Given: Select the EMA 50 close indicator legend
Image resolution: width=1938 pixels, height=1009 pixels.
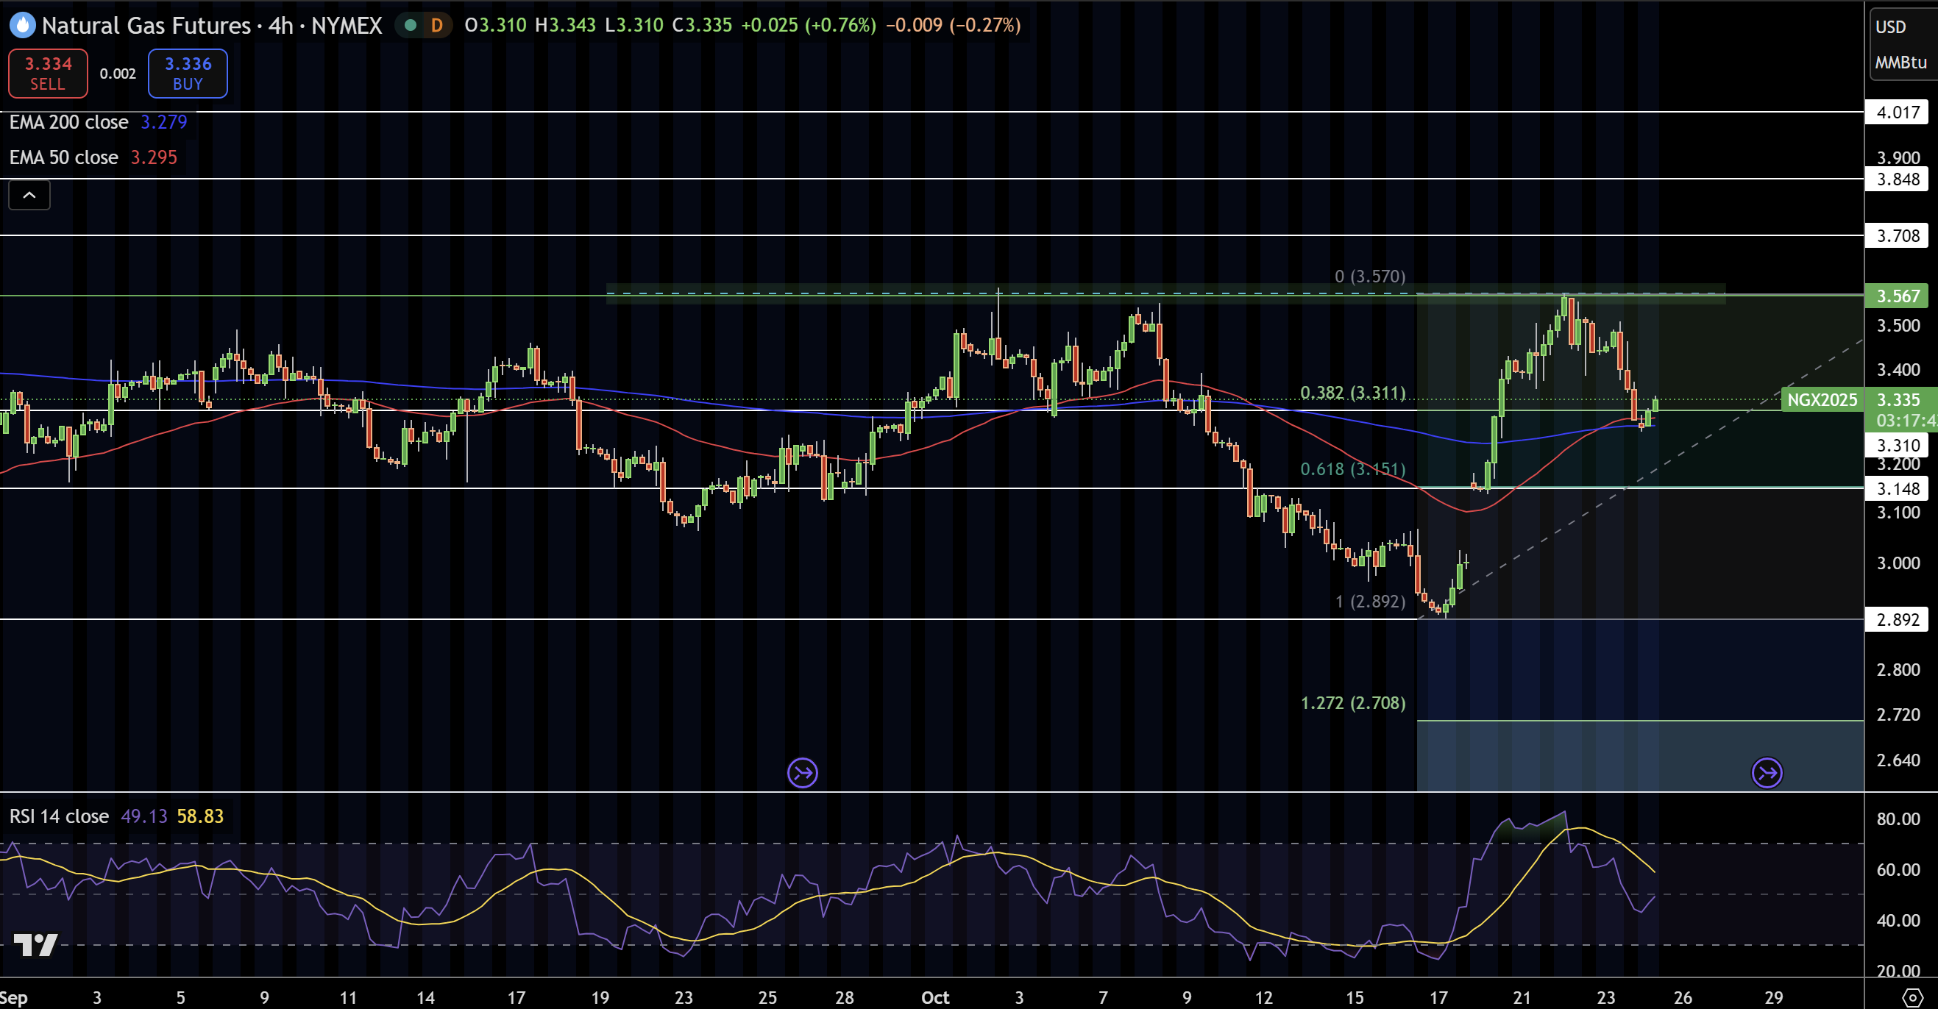Looking at the screenshot, I should coord(64,157).
